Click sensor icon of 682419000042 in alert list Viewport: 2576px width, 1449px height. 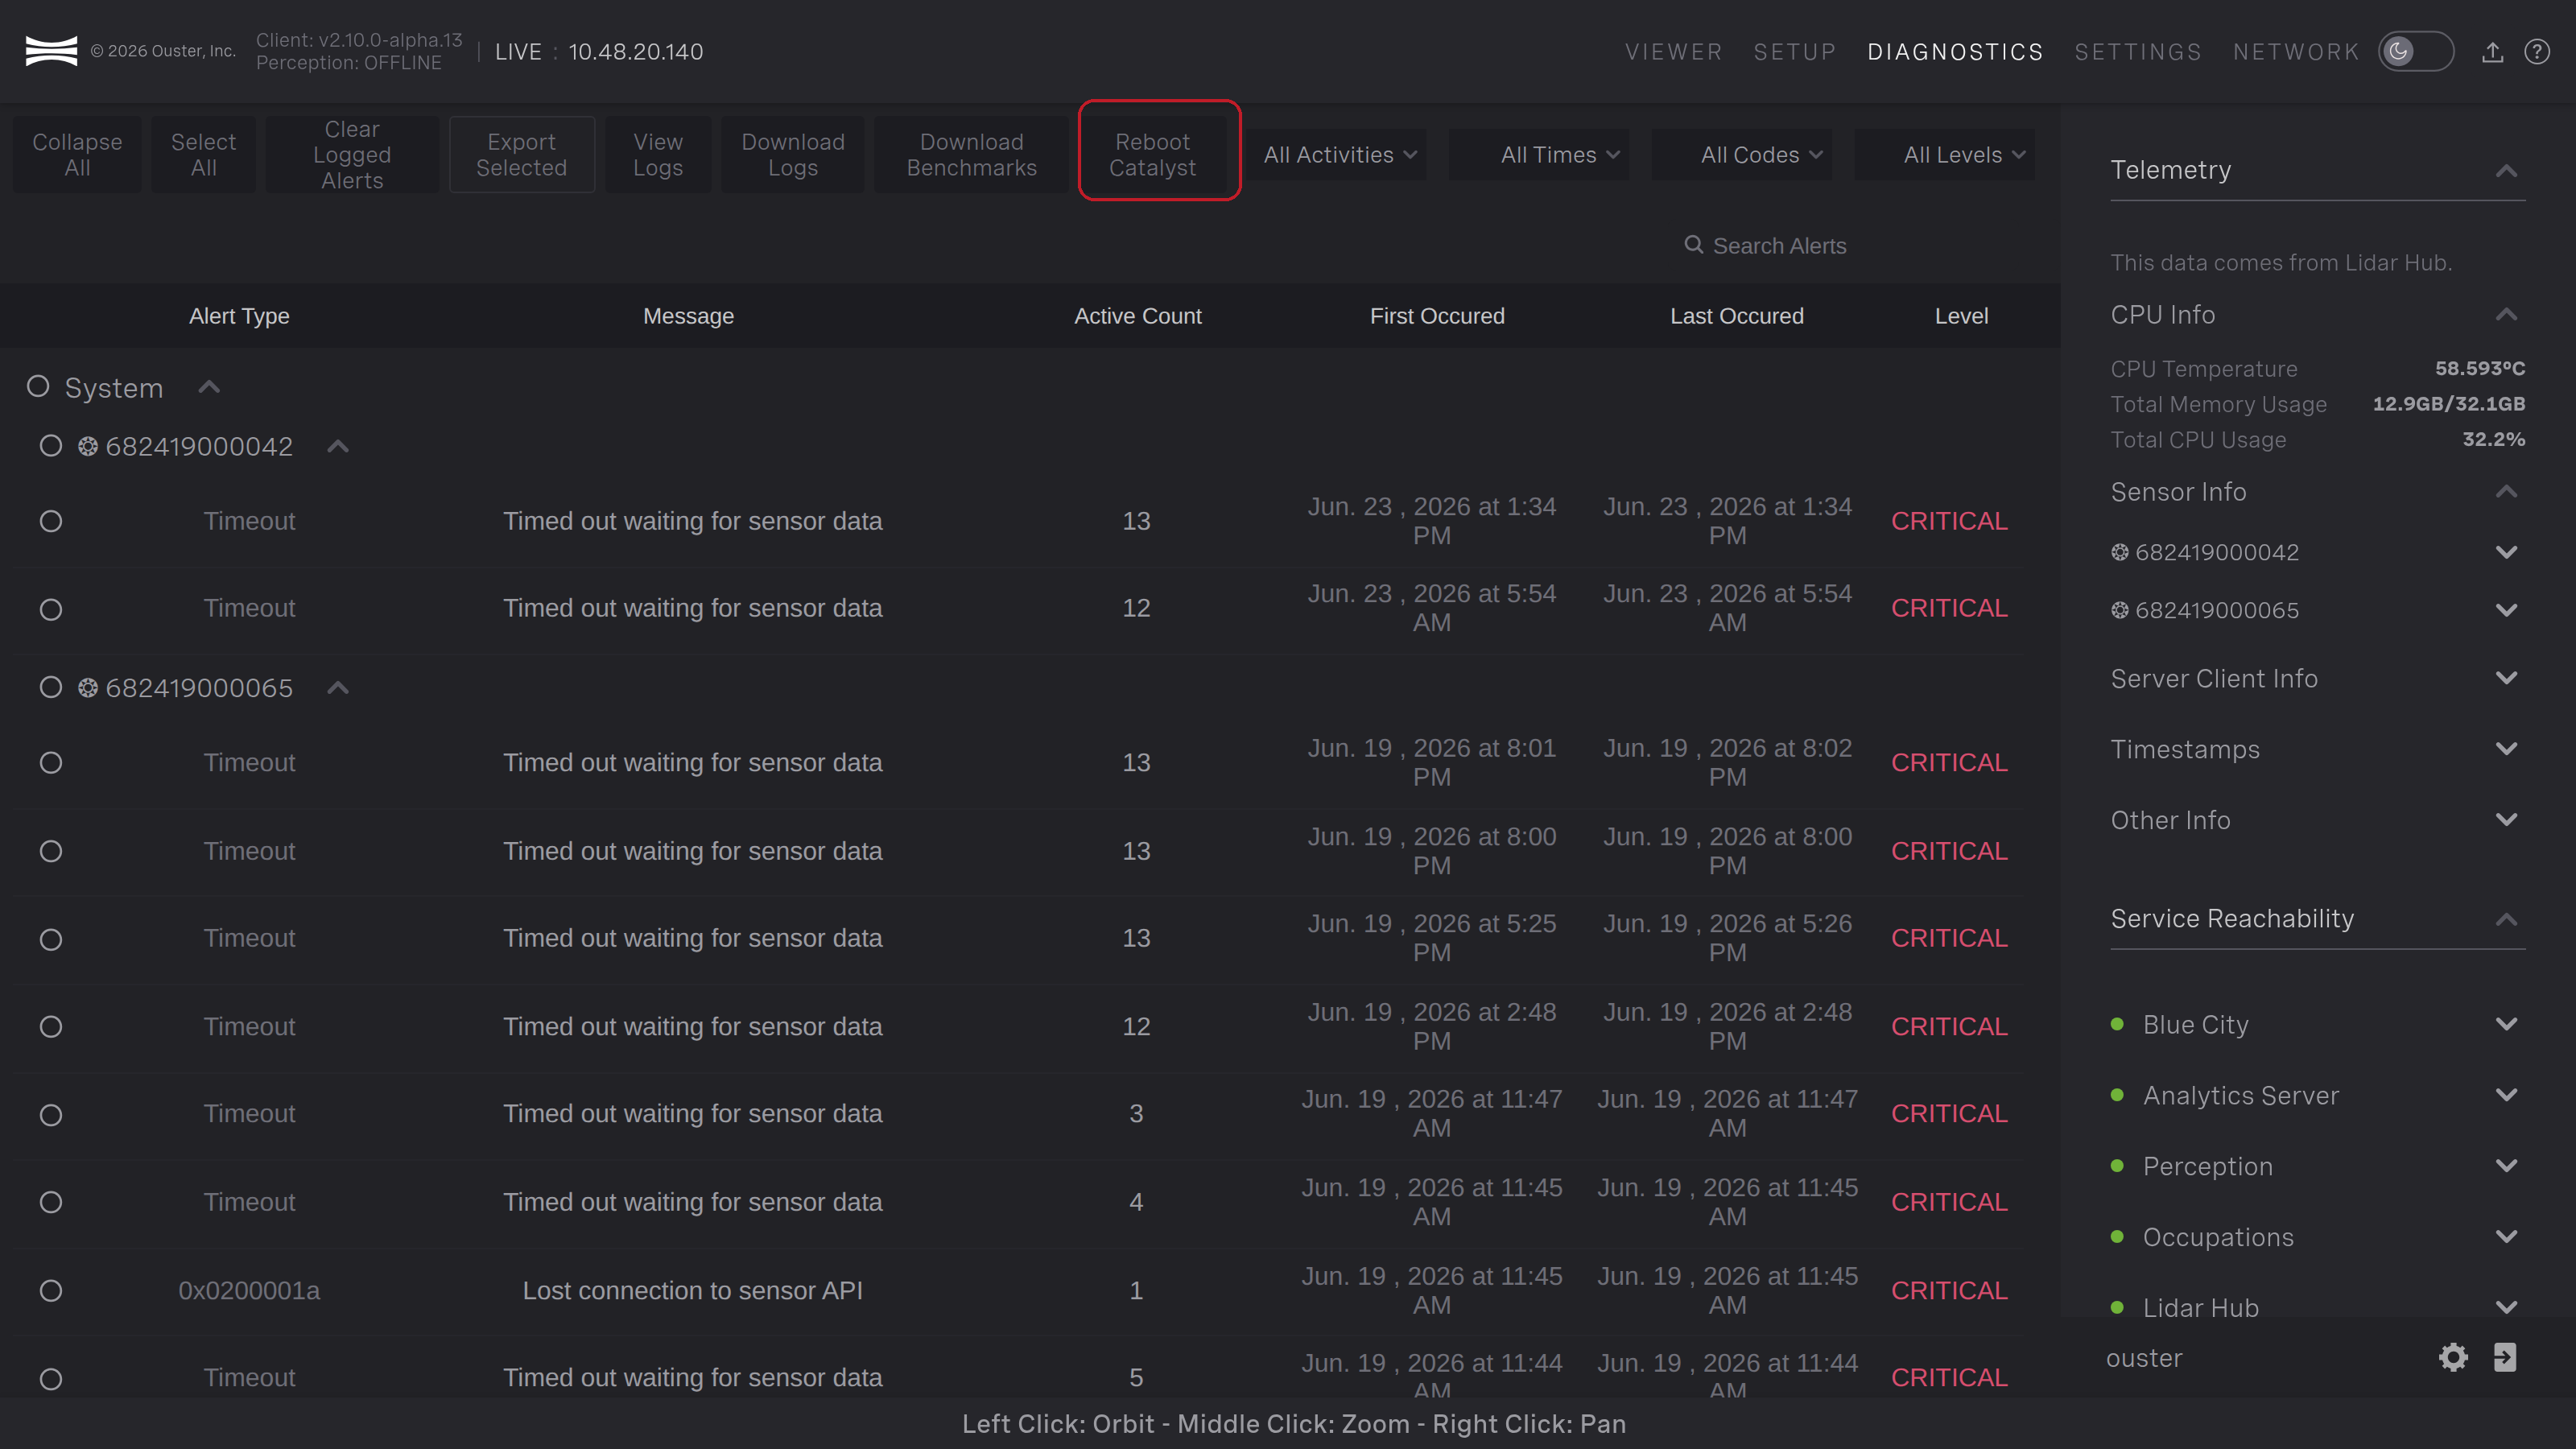pos(88,446)
